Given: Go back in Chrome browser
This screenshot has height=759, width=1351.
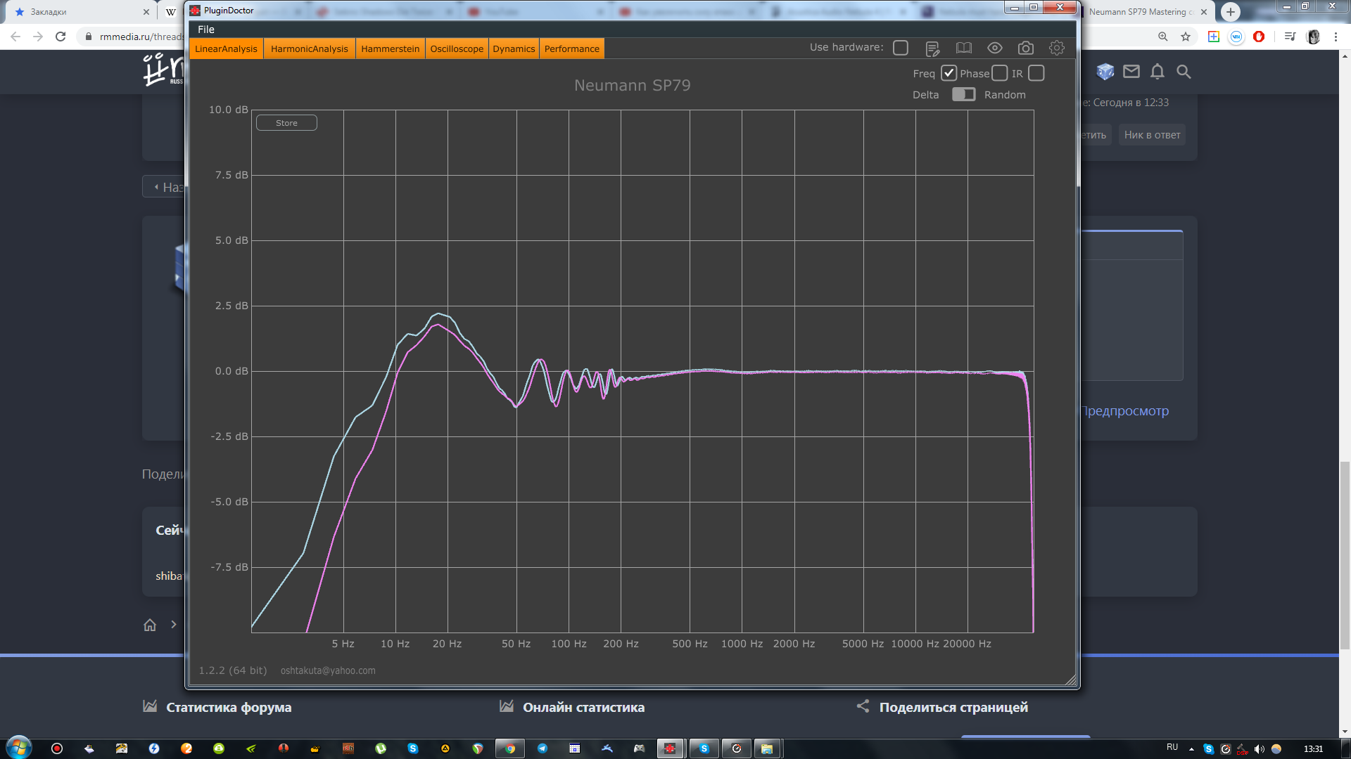Looking at the screenshot, I should [15, 37].
